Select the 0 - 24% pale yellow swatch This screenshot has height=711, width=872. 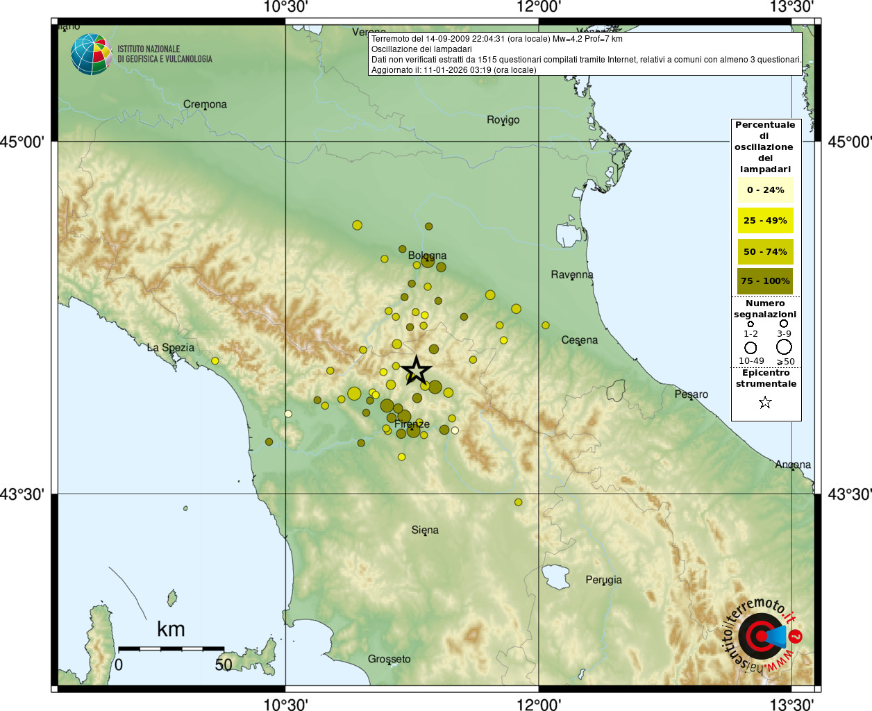click(765, 190)
